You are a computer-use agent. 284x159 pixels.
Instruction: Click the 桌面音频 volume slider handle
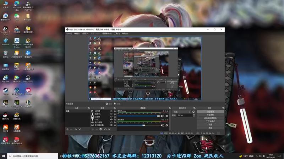(x=144, y=125)
